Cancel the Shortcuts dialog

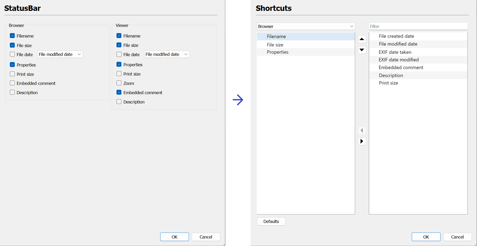pyautogui.click(x=457, y=237)
